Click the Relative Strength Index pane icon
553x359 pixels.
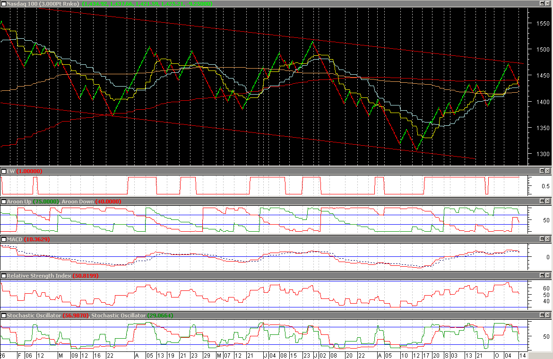point(5,275)
